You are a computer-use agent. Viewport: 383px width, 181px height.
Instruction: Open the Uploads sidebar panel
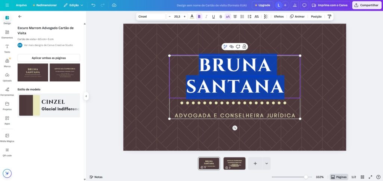[7, 77]
